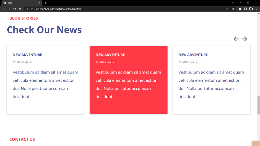Open the first New Adventure card heading

(27, 55)
